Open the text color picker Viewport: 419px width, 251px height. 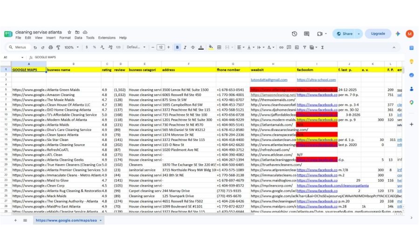(201, 47)
